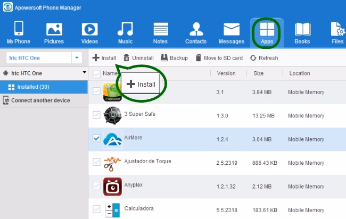Sort by the Location column header
346x219 pixels.
coord(300,73)
